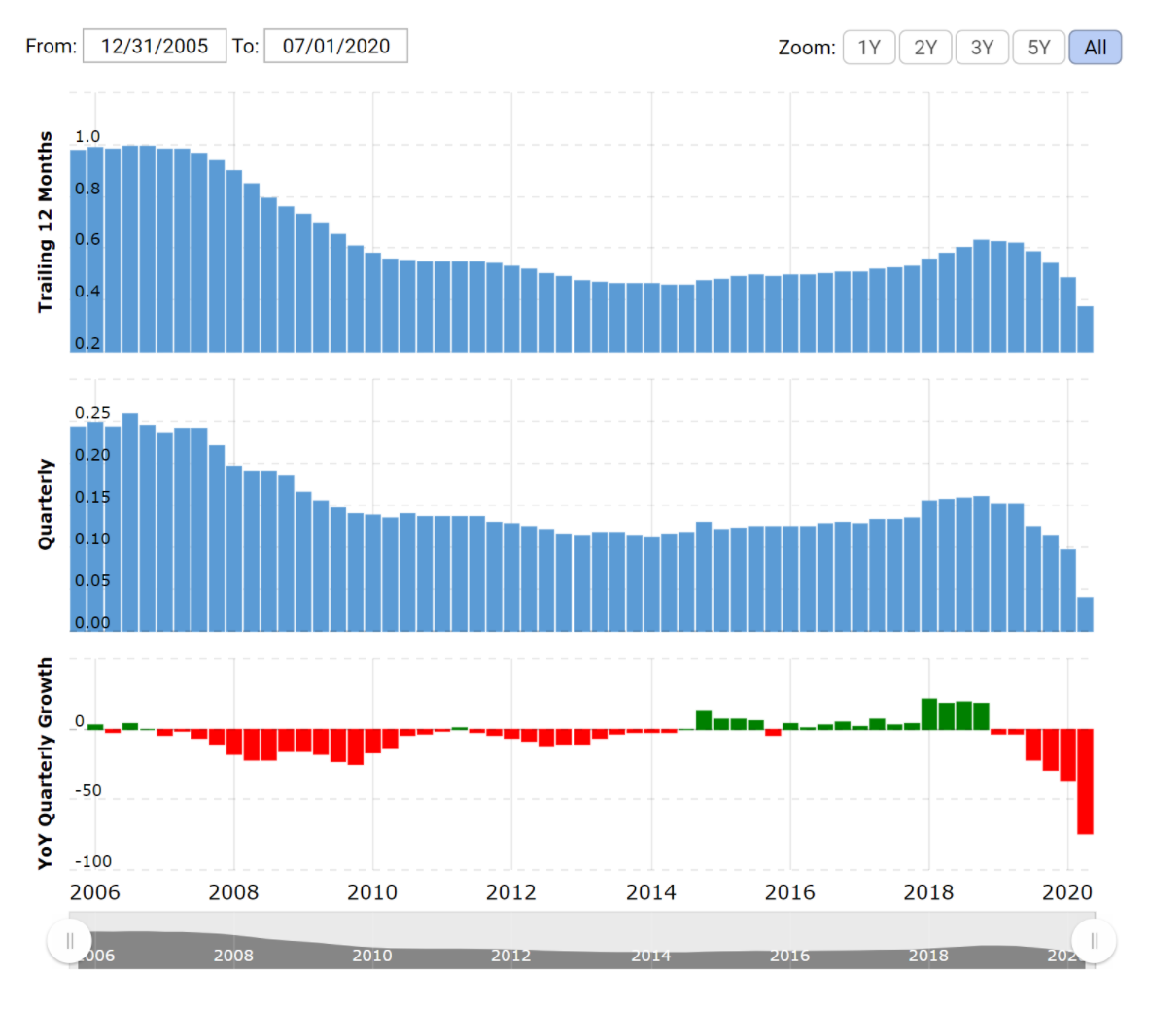Click the left range slider handle
1149x1009 pixels.
coord(70,941)
